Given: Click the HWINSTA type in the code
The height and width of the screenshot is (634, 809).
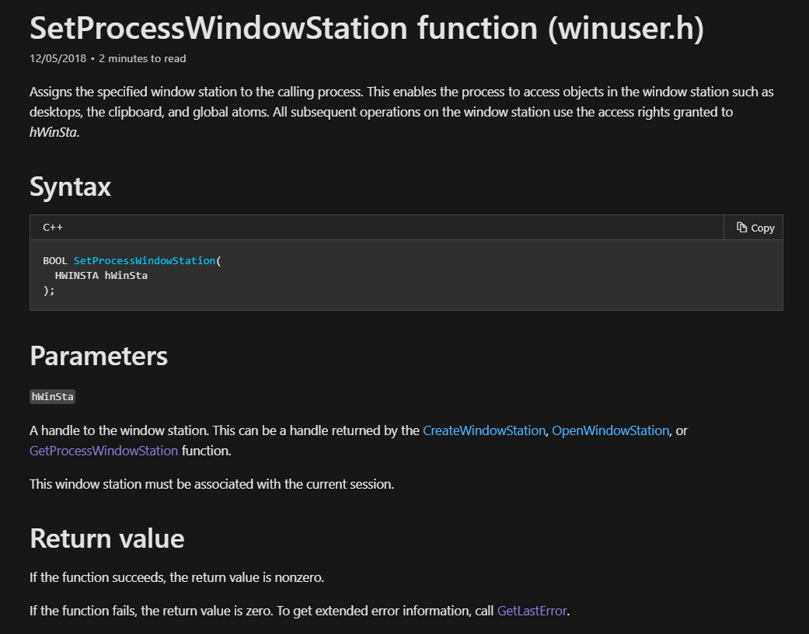Looking at the screenshot, I should [x=77, y=276].
